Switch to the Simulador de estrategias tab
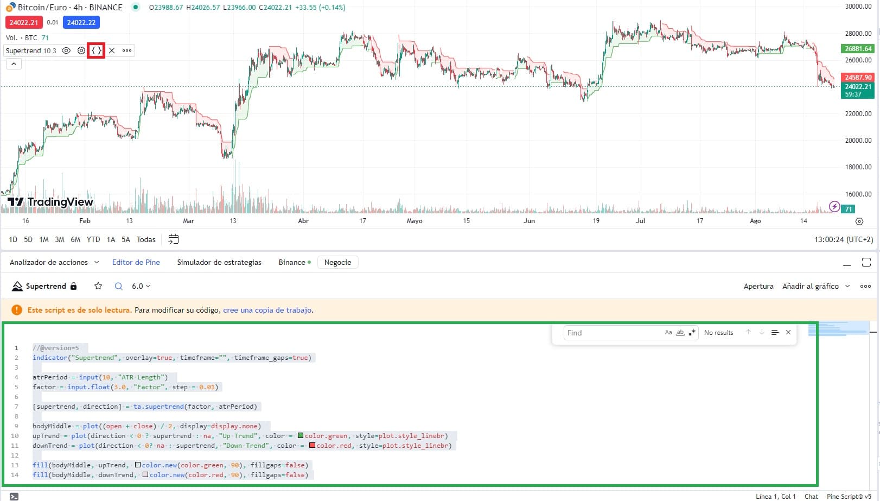880x501 pixels. coord(219,262)
